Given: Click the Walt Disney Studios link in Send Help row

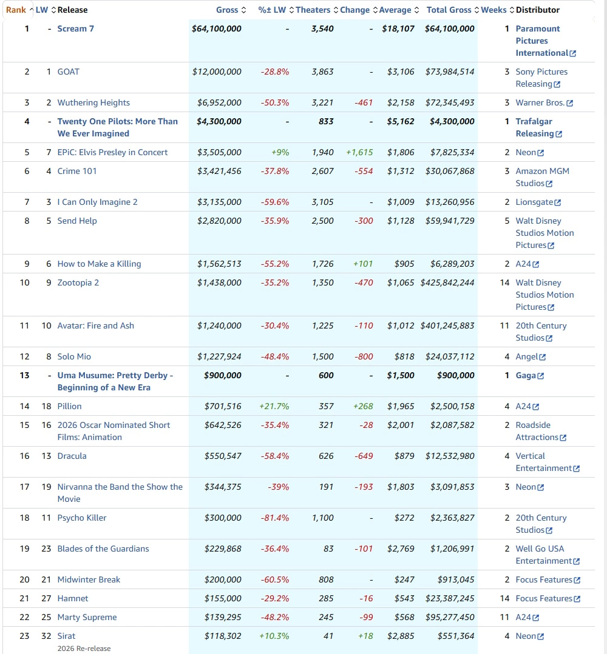Looking at the screenshot, I should [x=544, y=233].
